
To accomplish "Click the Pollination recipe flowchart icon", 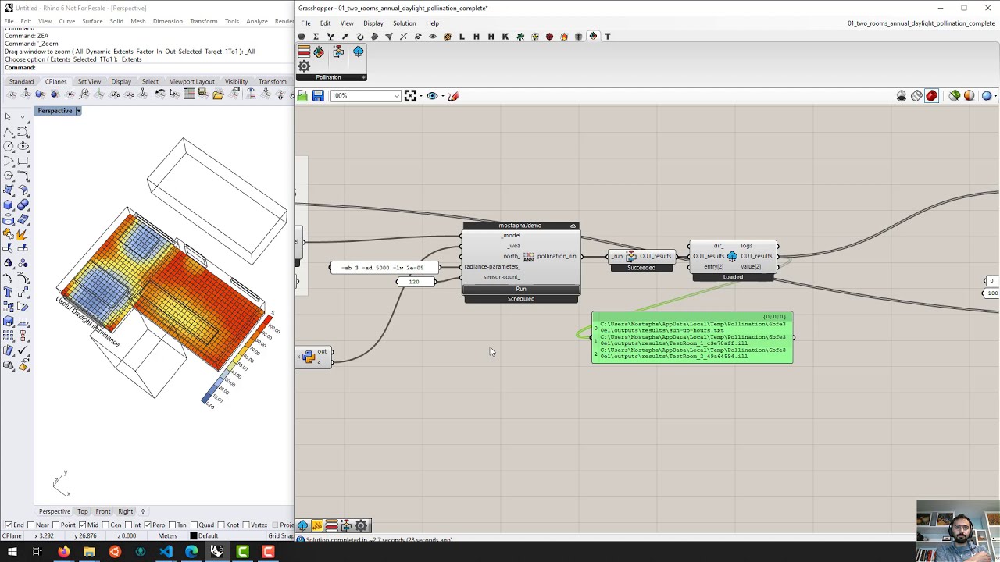I will [x=338, y=52].
